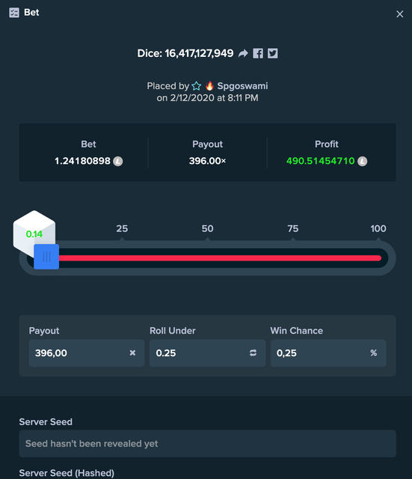Click the blue dice slider handle

point(46,257)
